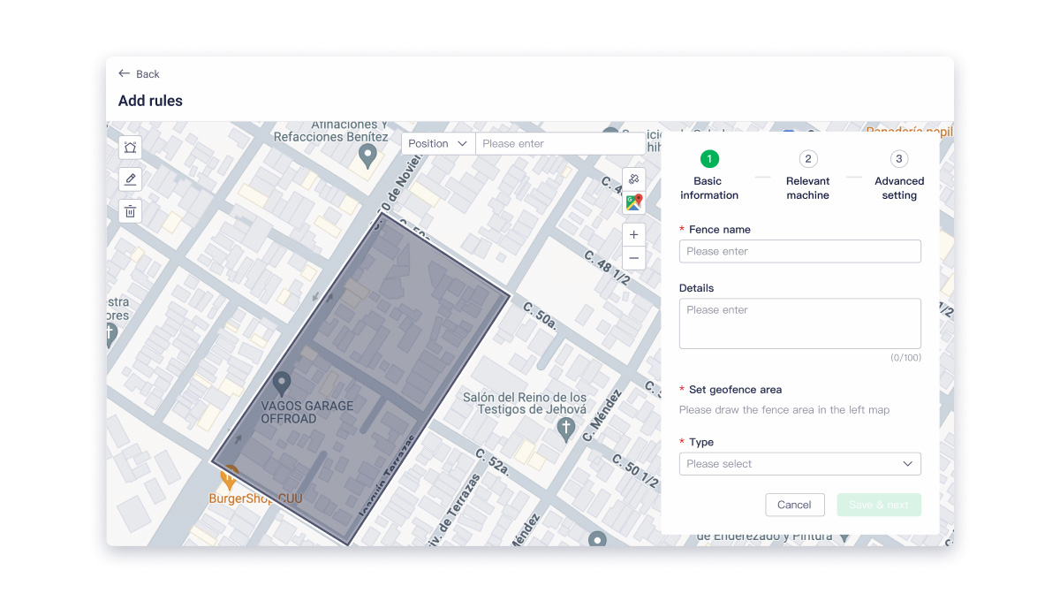This screenshot has width=1060, height=601.
Task: Click the map position search field
Action: [x=560, y=143]
